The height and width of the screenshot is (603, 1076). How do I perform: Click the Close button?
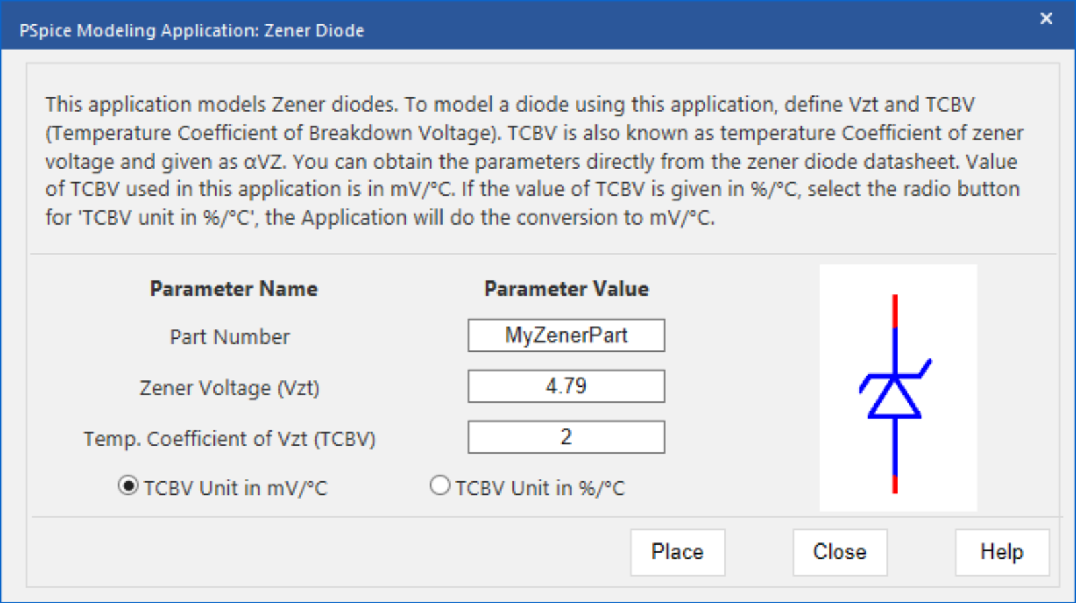[x=840, y=553]
